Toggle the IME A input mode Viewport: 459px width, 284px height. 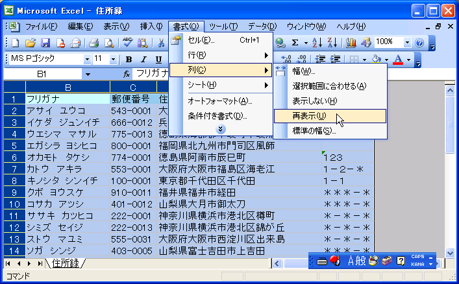pyautogui.click(x=351, y=260)
